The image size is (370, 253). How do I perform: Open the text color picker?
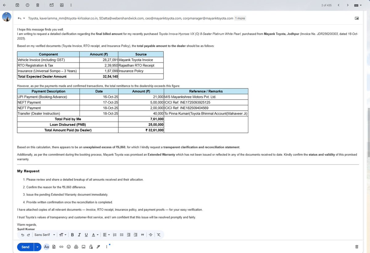[x=95, y=235]
